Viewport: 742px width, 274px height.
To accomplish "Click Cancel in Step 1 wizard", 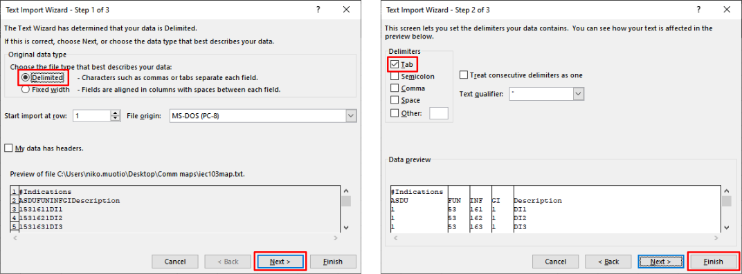I will [x=175, y=262].
